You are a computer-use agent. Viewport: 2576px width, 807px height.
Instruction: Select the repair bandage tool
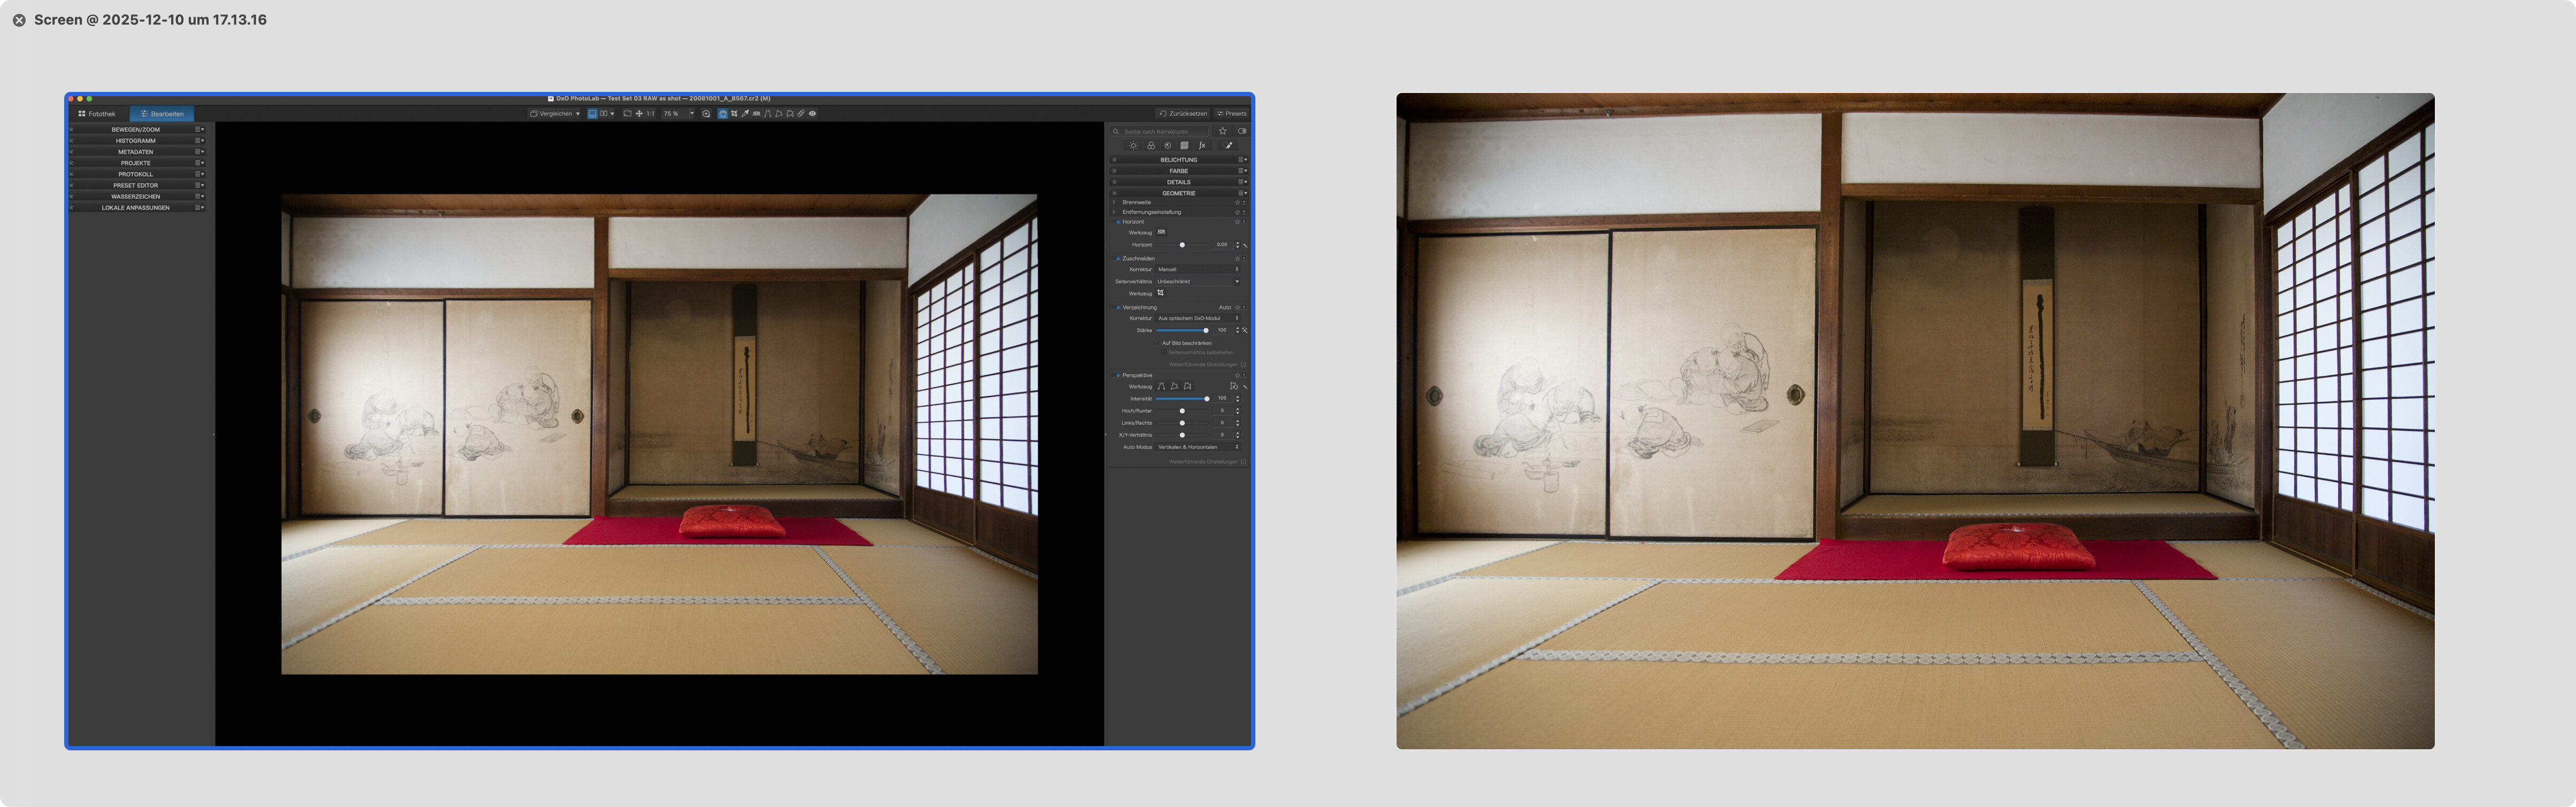coord(801,114)
